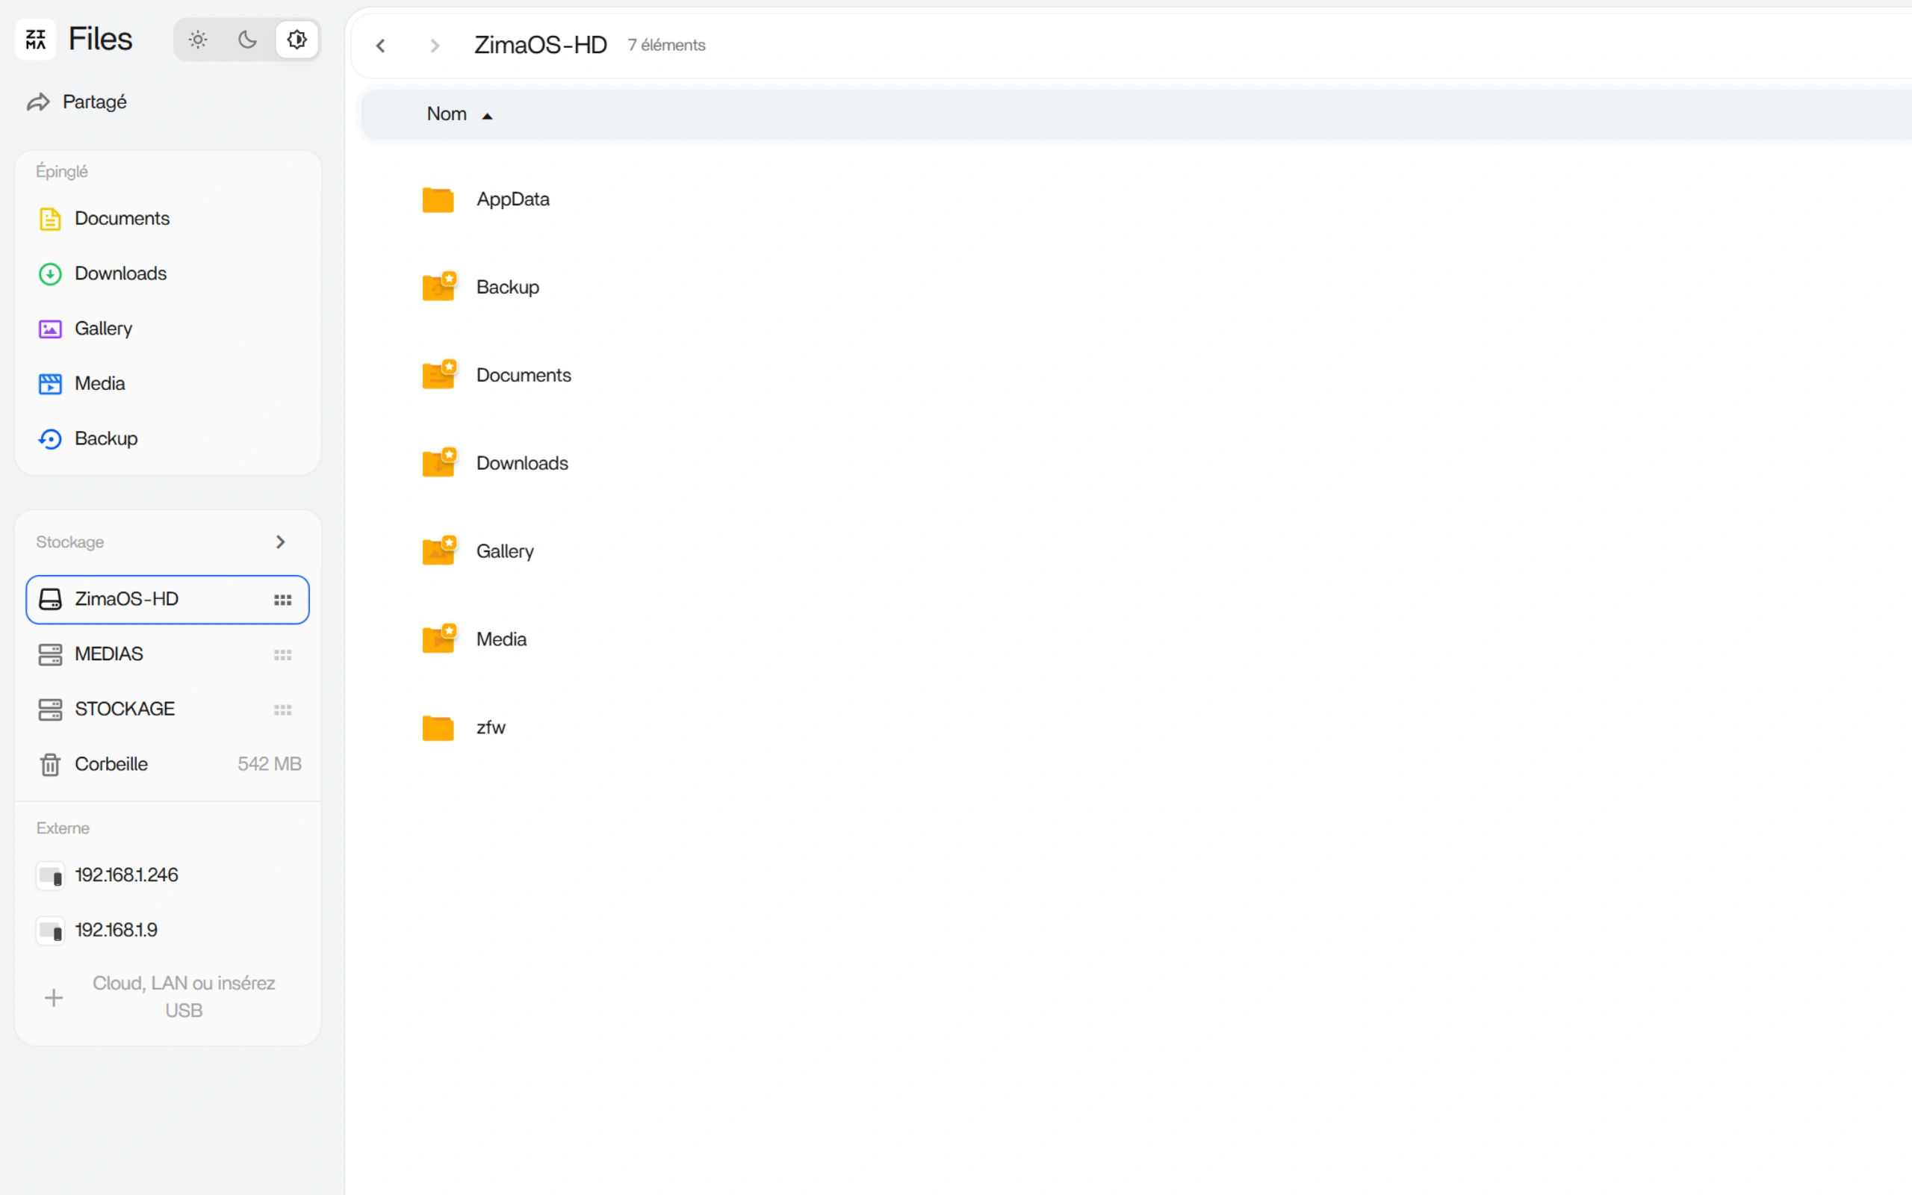Go back with the left arrow
Screen dimensions: 1912x1195
[x=381, y=46]
